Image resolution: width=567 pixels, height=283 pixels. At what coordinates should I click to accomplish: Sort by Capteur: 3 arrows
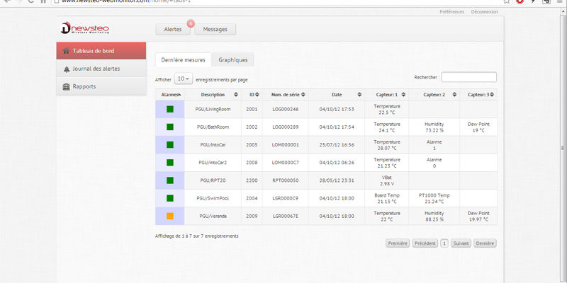492,95
